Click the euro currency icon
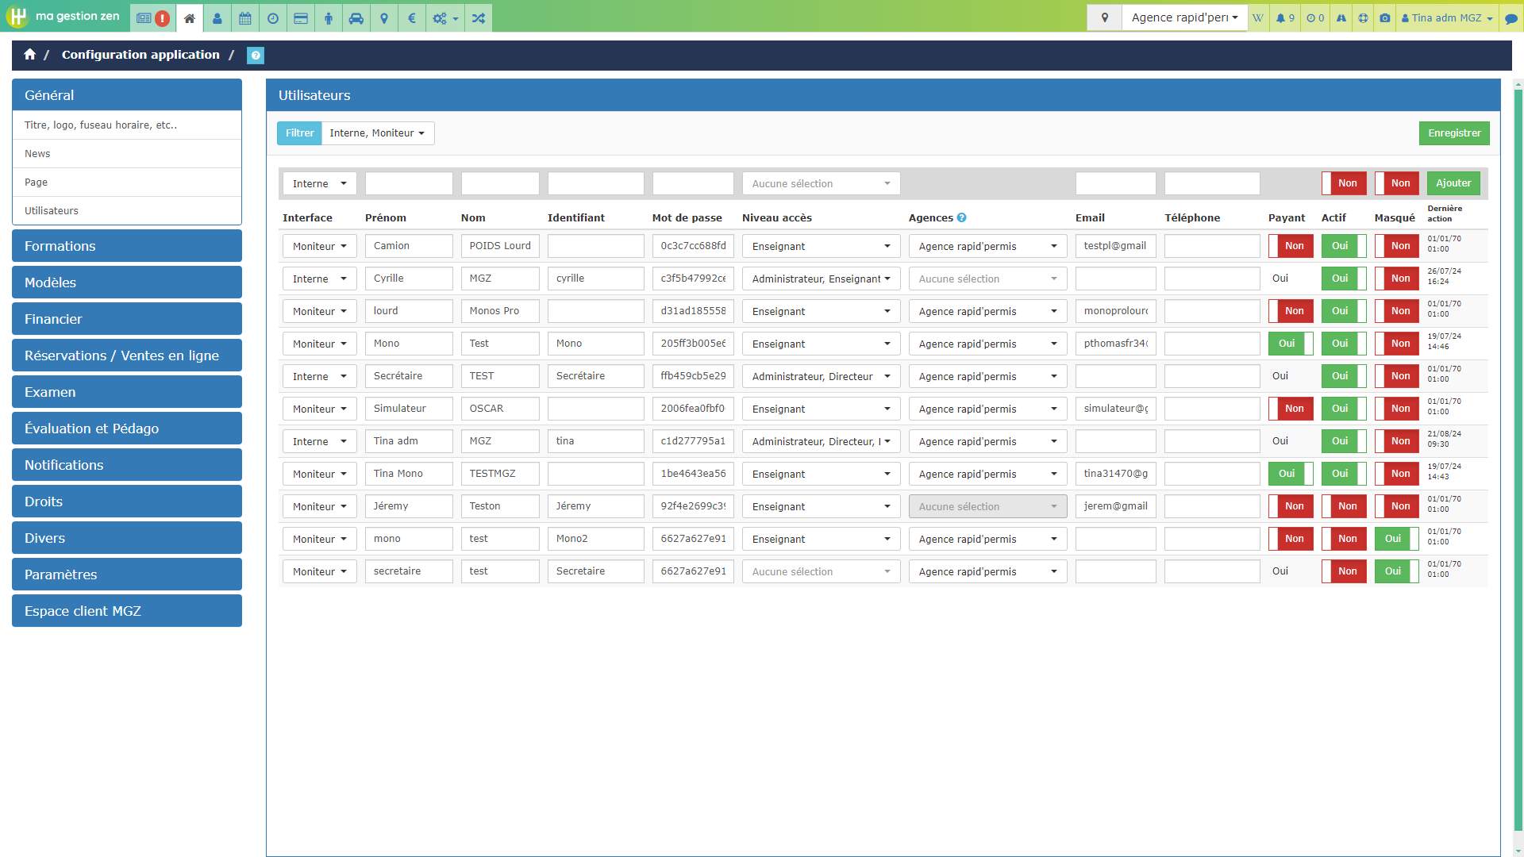This screenshot has width=1524, height=857. tap(411, 17)
